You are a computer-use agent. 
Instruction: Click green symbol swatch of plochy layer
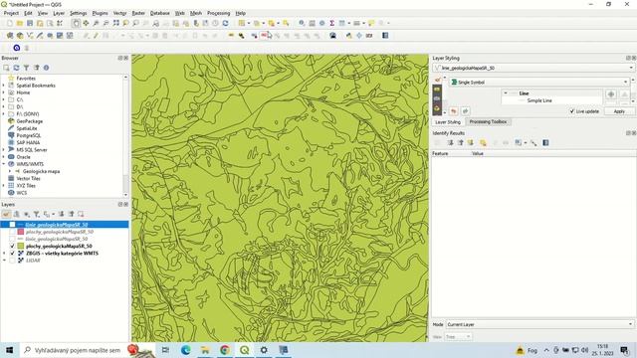click(21, 246)
